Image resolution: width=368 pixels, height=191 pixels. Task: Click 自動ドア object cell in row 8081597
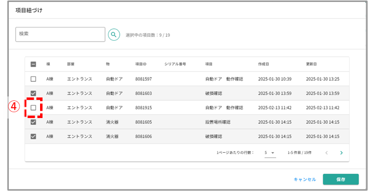tap(114, 79)
